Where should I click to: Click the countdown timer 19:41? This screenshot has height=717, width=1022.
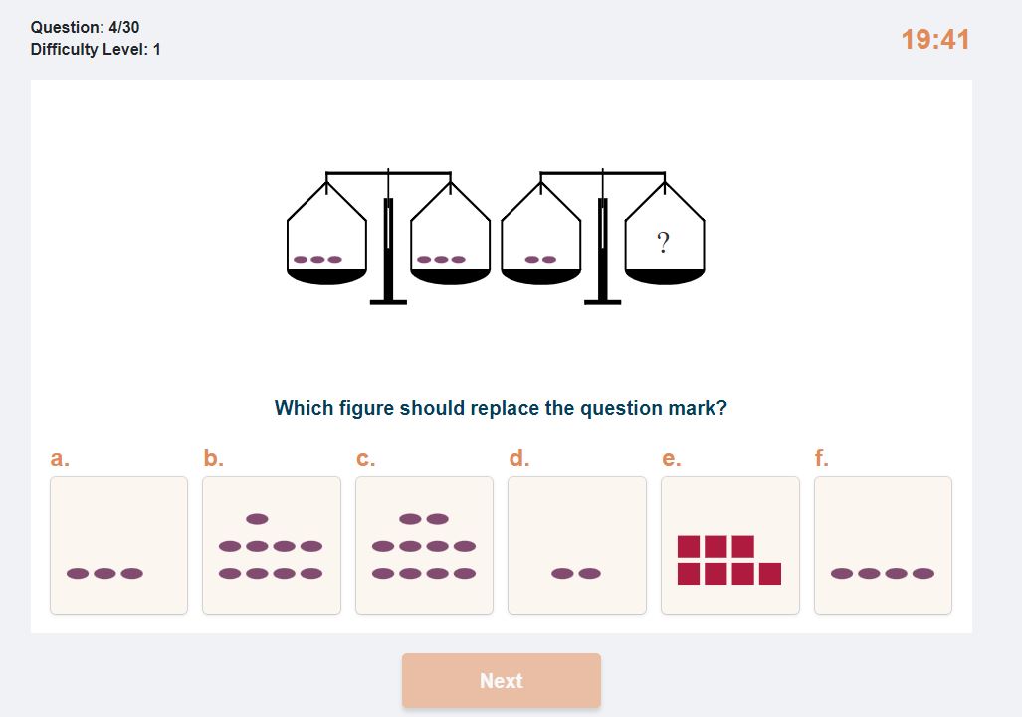tap(935, 39)
